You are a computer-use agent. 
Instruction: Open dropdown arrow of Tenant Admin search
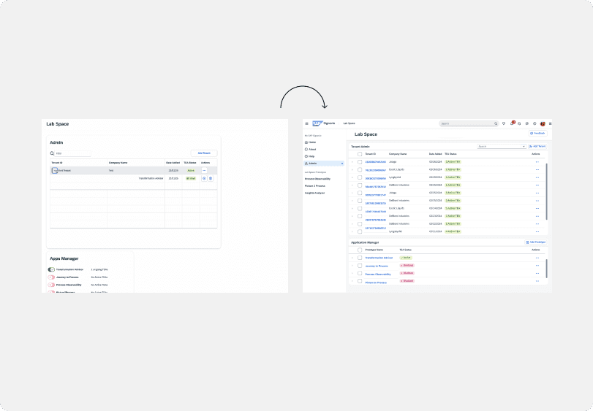click(x=524, y=147)
